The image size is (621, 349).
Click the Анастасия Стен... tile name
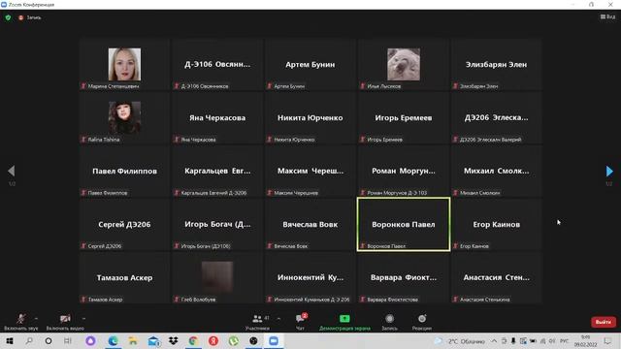tap(496, 278)
